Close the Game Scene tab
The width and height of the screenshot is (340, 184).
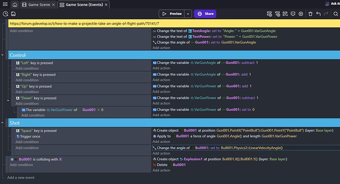[x=53, y=4]
